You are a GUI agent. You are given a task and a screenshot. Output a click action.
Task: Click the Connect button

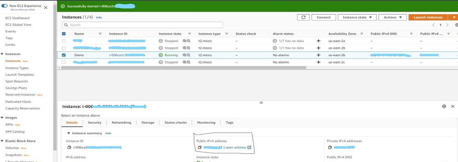click(x=324, y=17)
